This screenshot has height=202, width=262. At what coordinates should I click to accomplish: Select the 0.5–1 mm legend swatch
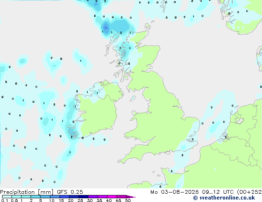click(17, 197)
